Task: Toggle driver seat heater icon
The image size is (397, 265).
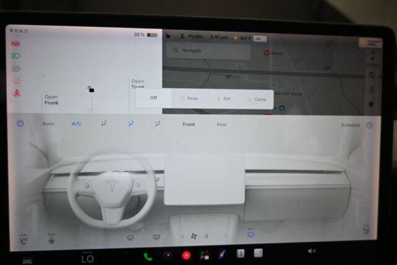Action: [24, 239]
